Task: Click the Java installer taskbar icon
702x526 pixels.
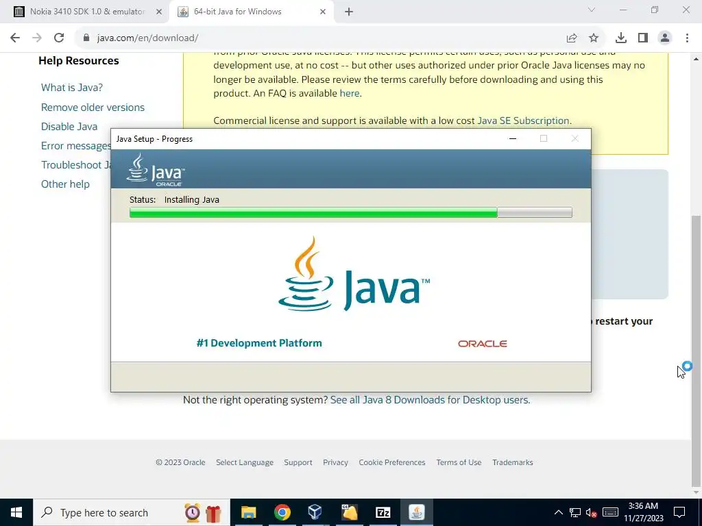Action: pos(416,512)
